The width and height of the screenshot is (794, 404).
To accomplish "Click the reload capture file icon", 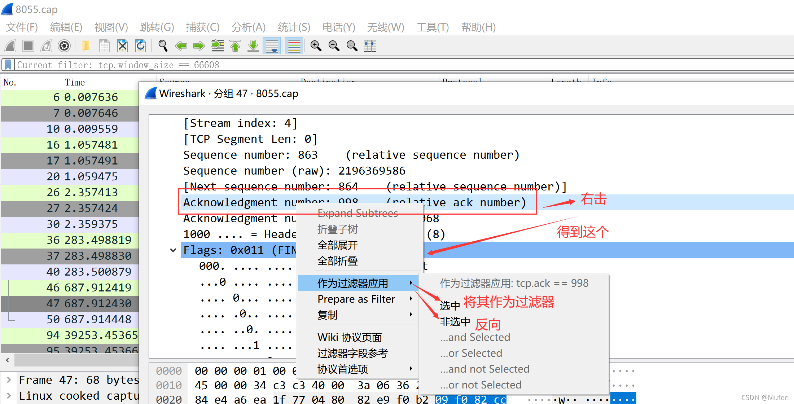I will point(140,46).
